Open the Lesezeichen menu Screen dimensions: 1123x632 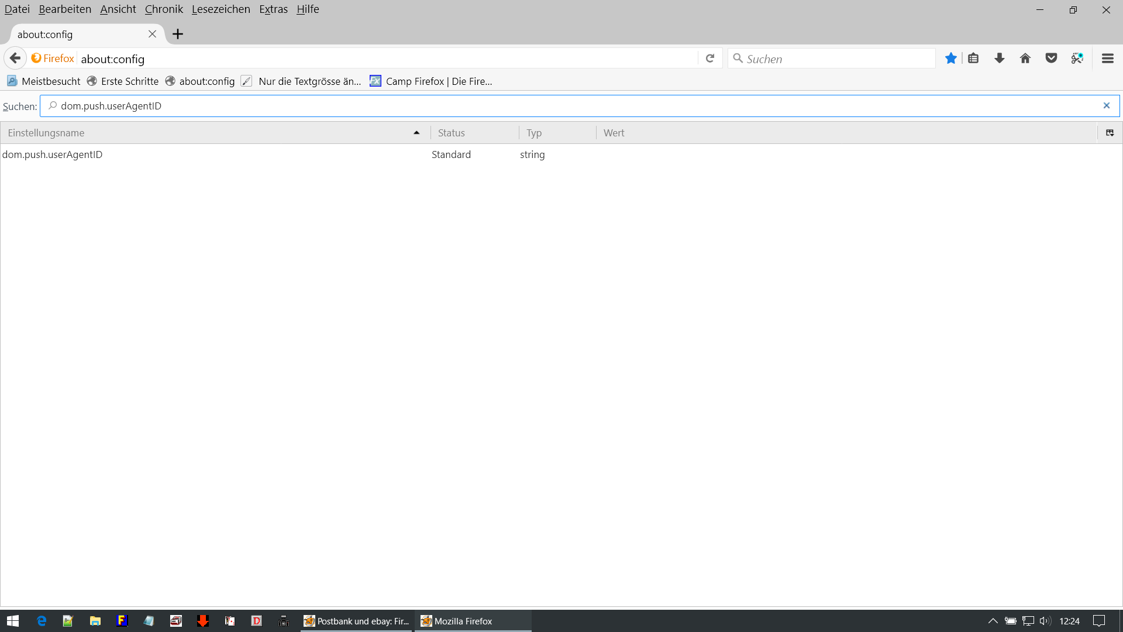click(x=221, y=9)
